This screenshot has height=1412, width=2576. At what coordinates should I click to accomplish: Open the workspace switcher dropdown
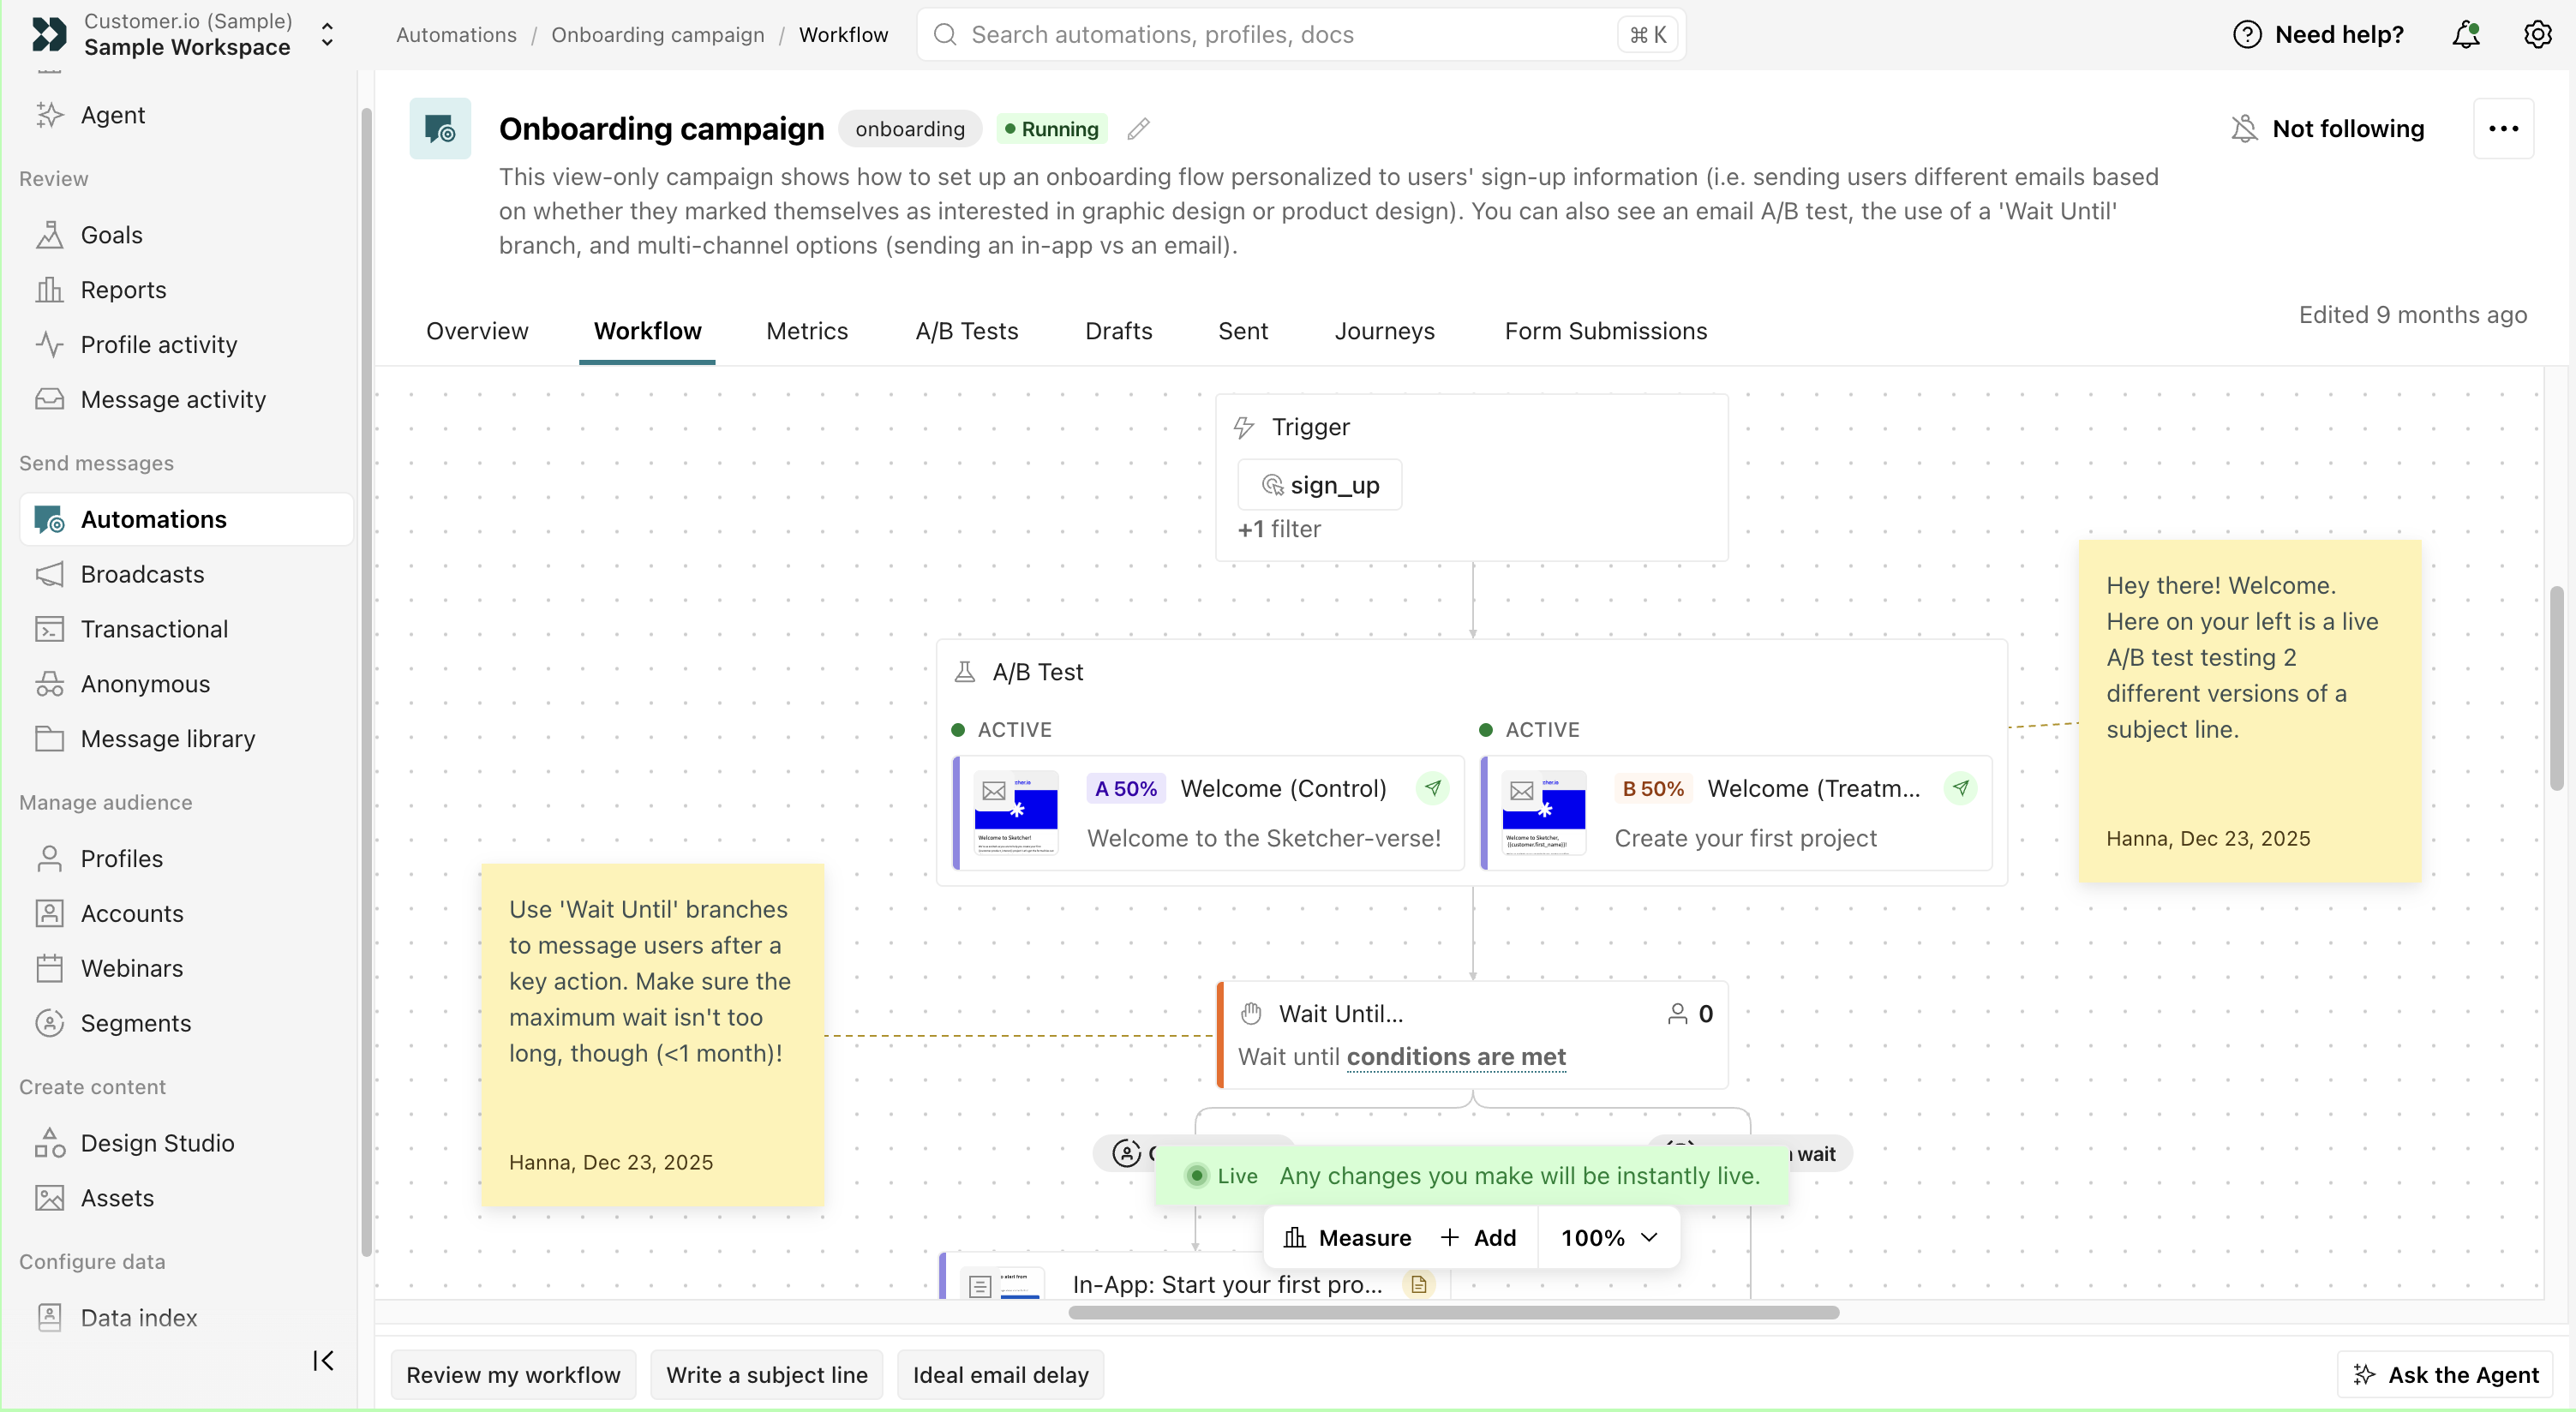(x=327, y=35)
